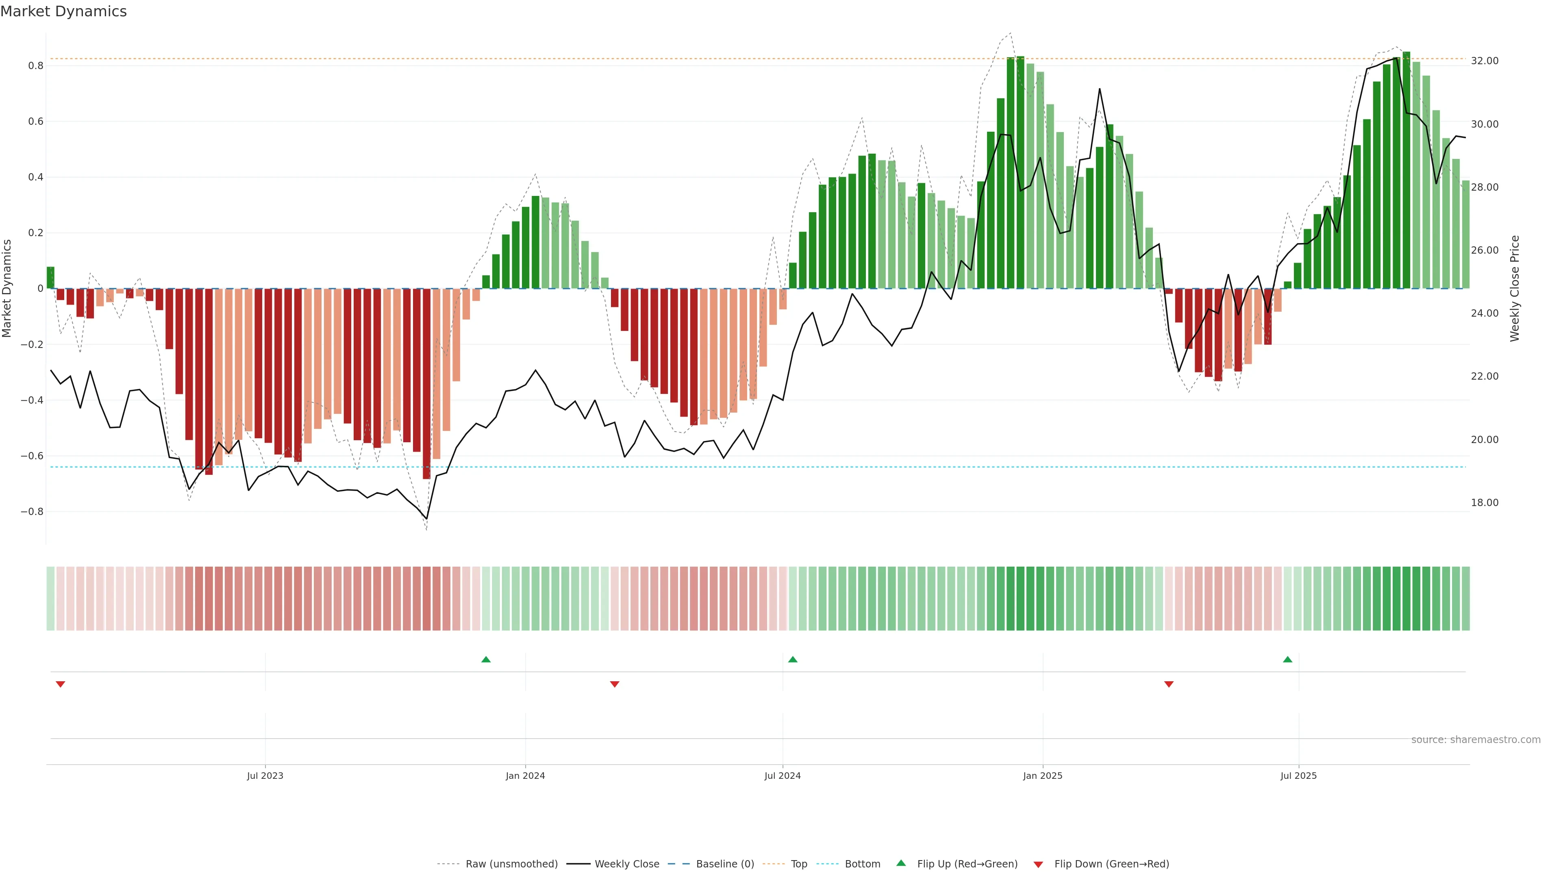The image size is (1561, 878).
Task: Click the Market Dynamics chart title
Action: point(64,11)
